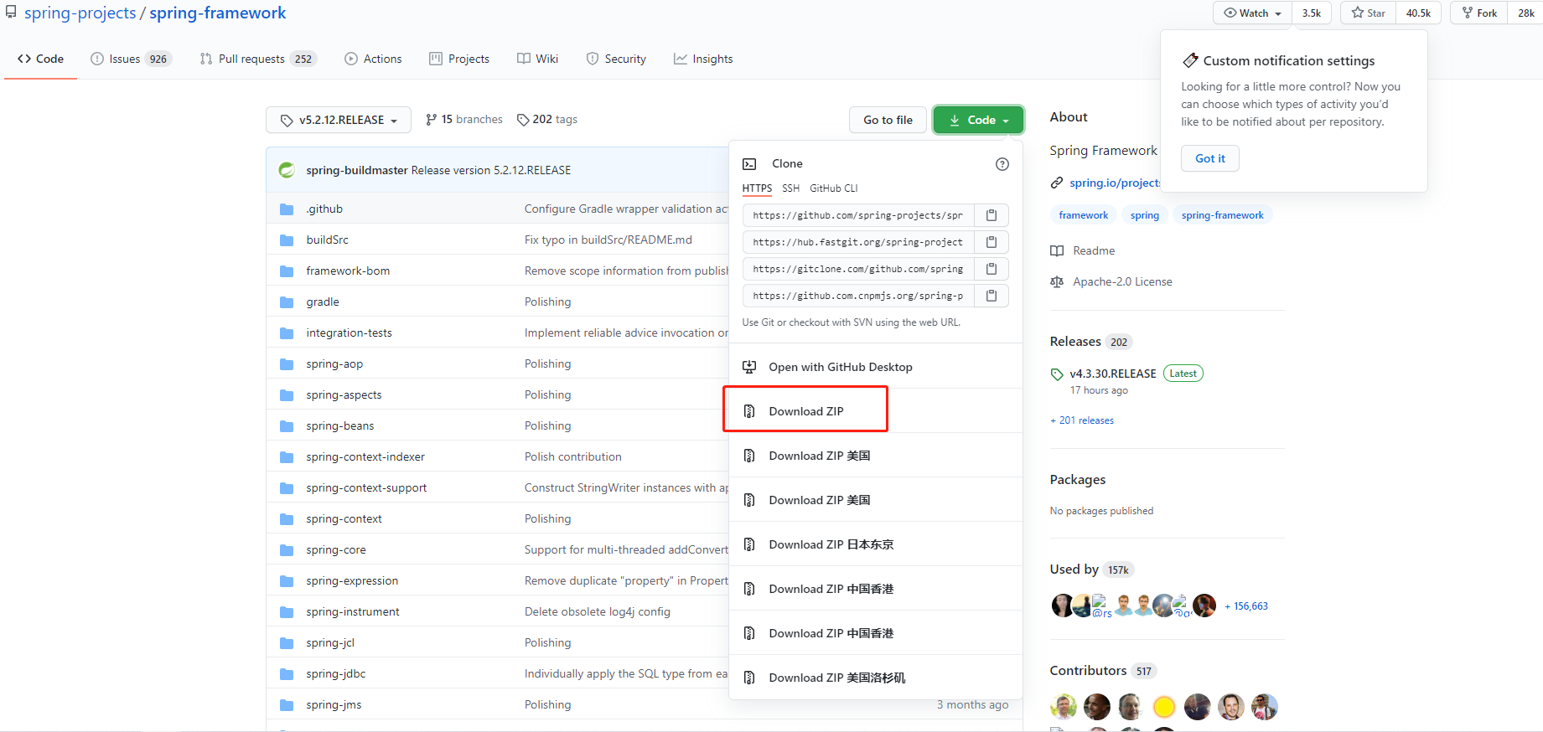
Task: Select the SSH clone tab
Action: coord(790,188)
